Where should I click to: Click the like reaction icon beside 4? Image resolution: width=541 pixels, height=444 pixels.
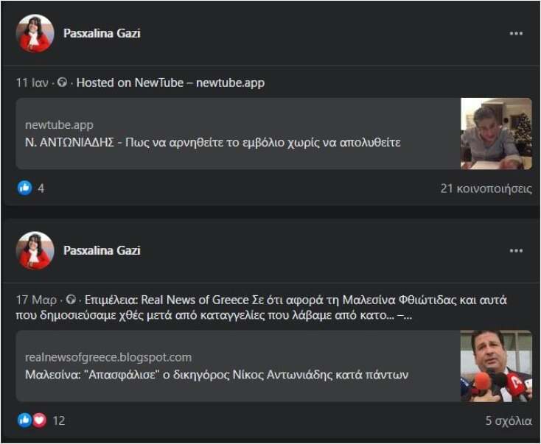(x=25, y=188)
